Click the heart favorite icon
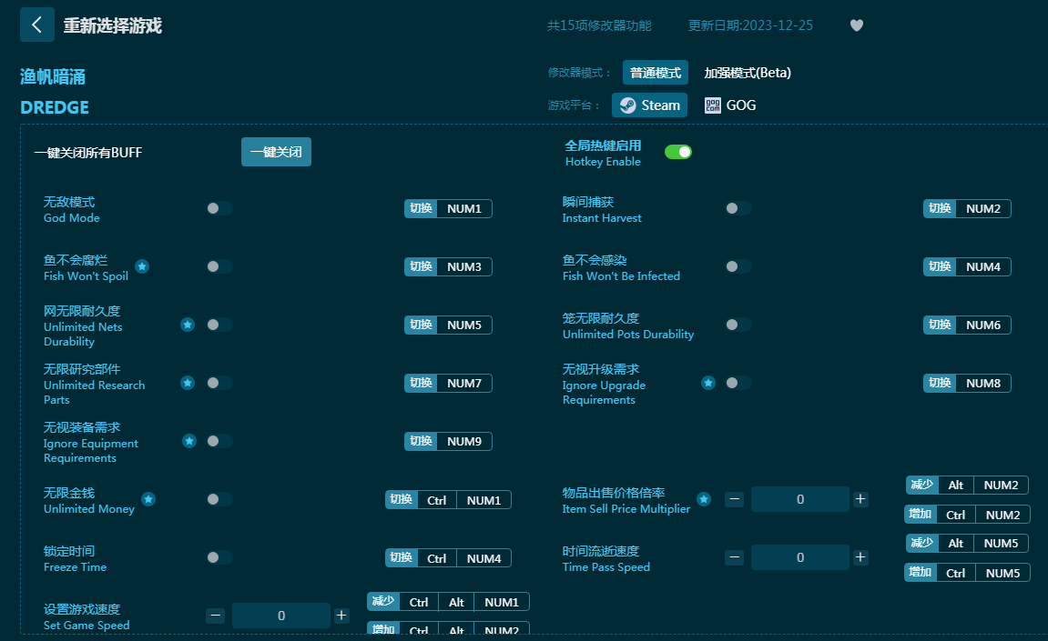Image resolution: width=1048 pixels, height=641 pixels. 856,25
